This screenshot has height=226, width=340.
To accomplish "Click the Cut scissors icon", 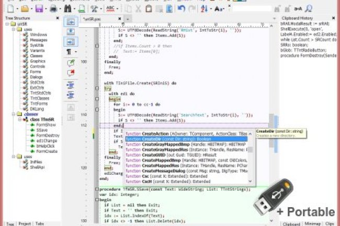I will pos(138,9).
